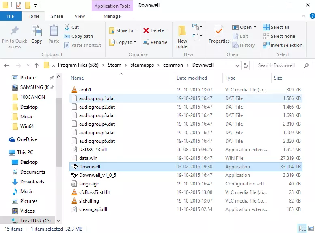Open the Open button dropdown arrow
The width and height of the screenshot is (315, 233).
tap(255, 27)
